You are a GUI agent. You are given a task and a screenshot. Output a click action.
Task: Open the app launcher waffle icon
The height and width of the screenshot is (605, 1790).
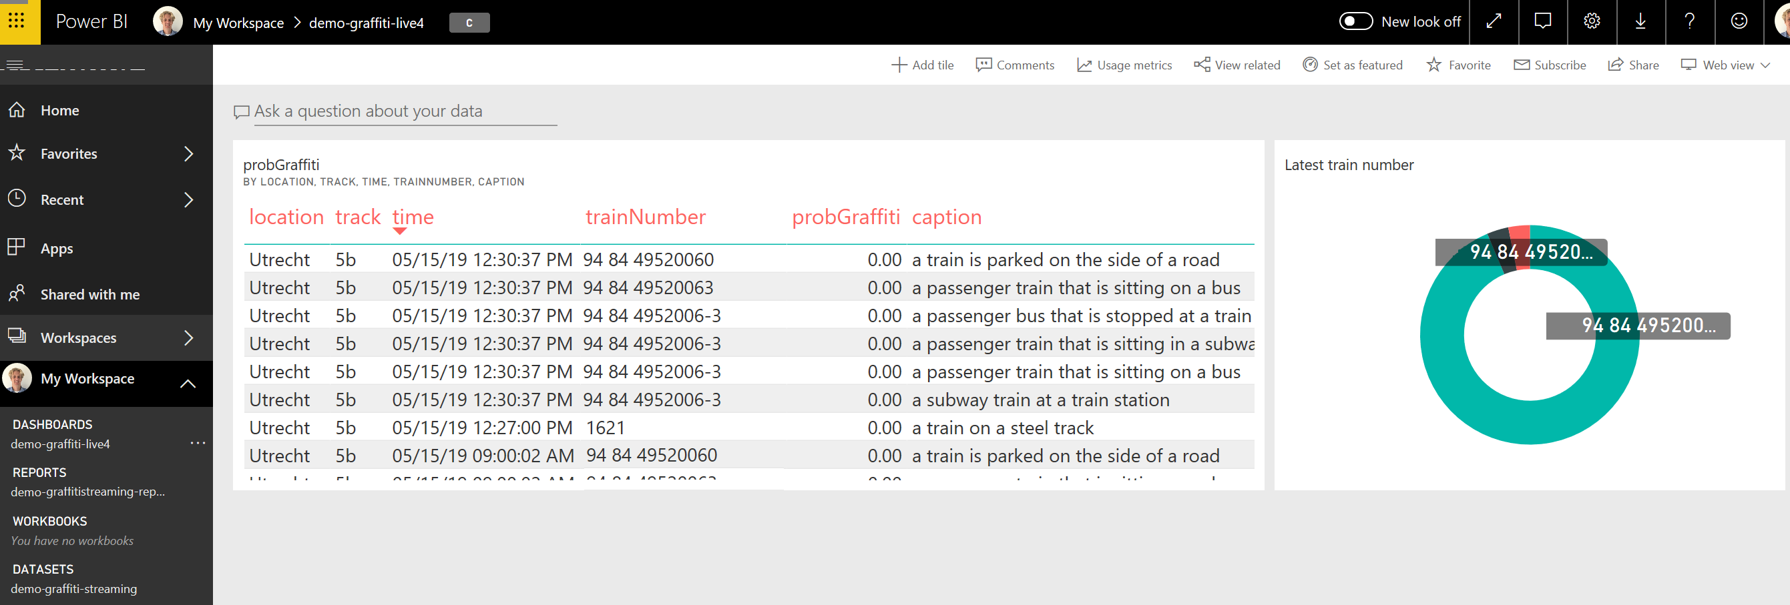pos(17,21)
